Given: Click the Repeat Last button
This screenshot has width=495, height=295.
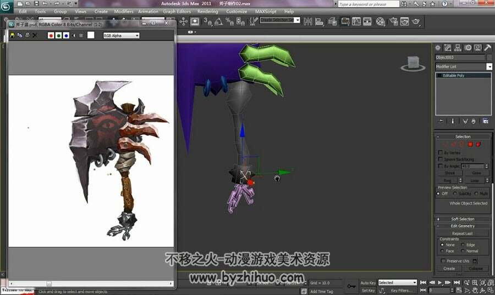Looking at the screenshot, I should pos(463,233).
